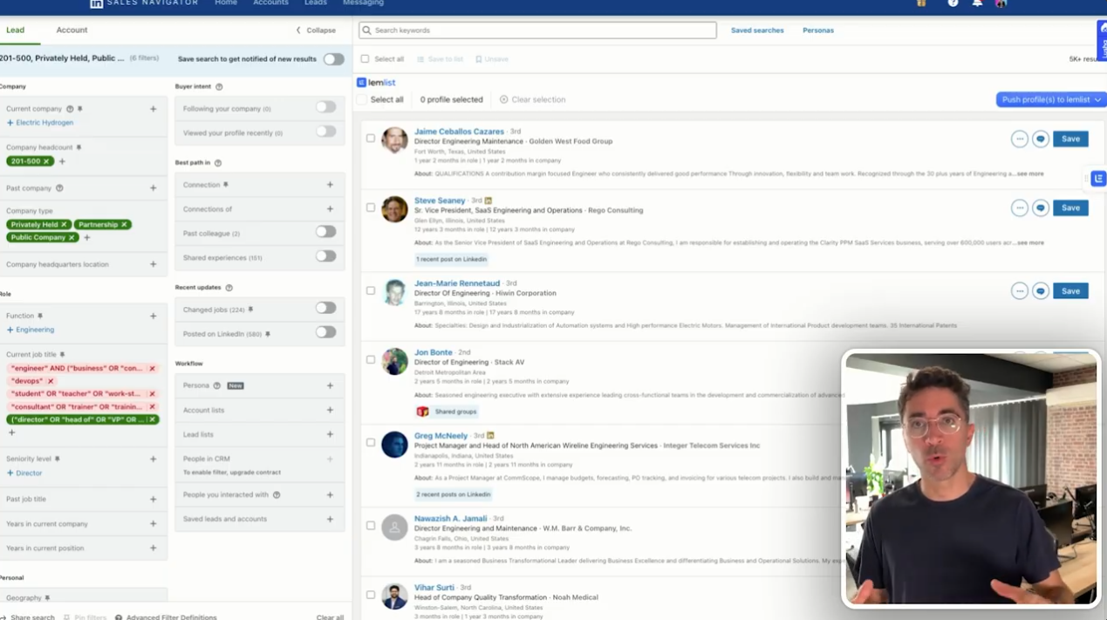
Task: Tick the checkbox for Jon Bonte
Action: pyautogui.click(x=371, y=359)
